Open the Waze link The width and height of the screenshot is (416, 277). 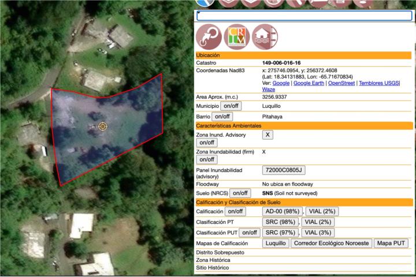click(x=269, y=89)
